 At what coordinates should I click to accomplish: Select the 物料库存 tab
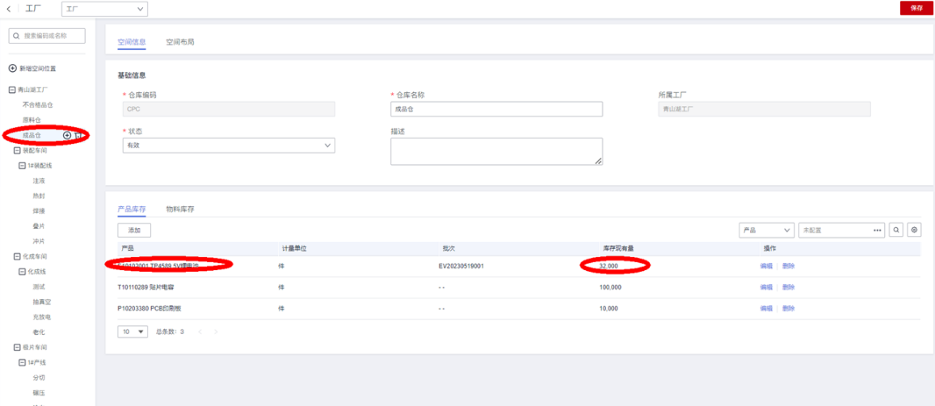pos(180,209)
